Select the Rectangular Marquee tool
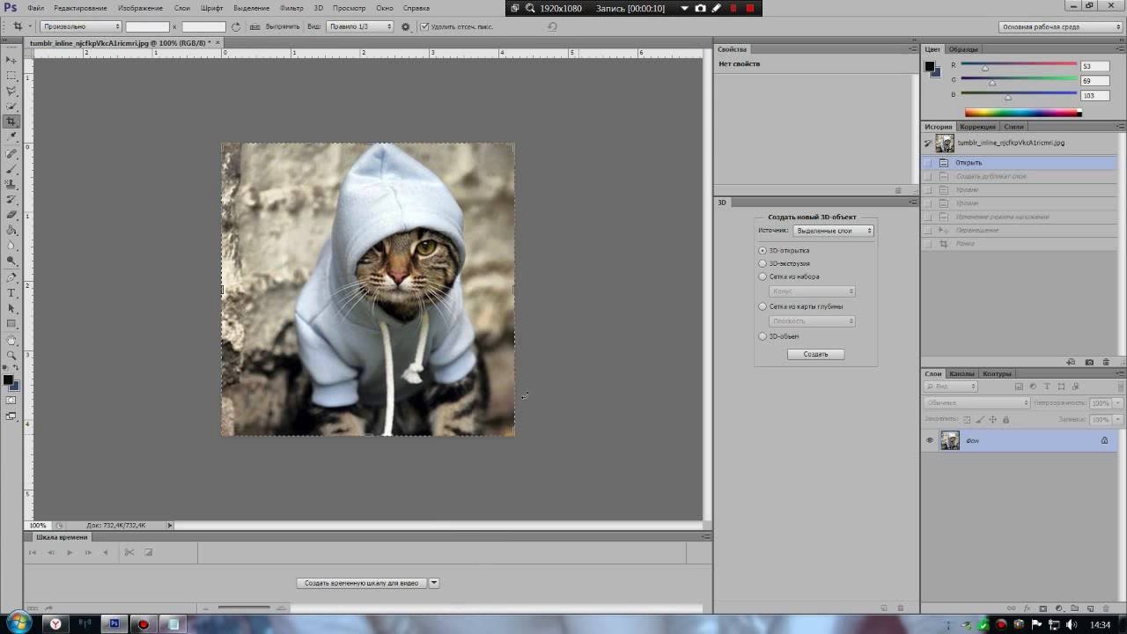 11,76
